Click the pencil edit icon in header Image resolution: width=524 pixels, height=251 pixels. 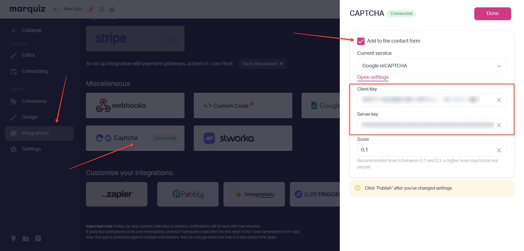[91, 9]
